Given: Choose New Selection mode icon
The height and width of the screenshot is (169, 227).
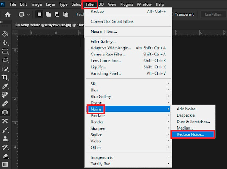Looking at the screenshot, I should [x=39, y=15].
